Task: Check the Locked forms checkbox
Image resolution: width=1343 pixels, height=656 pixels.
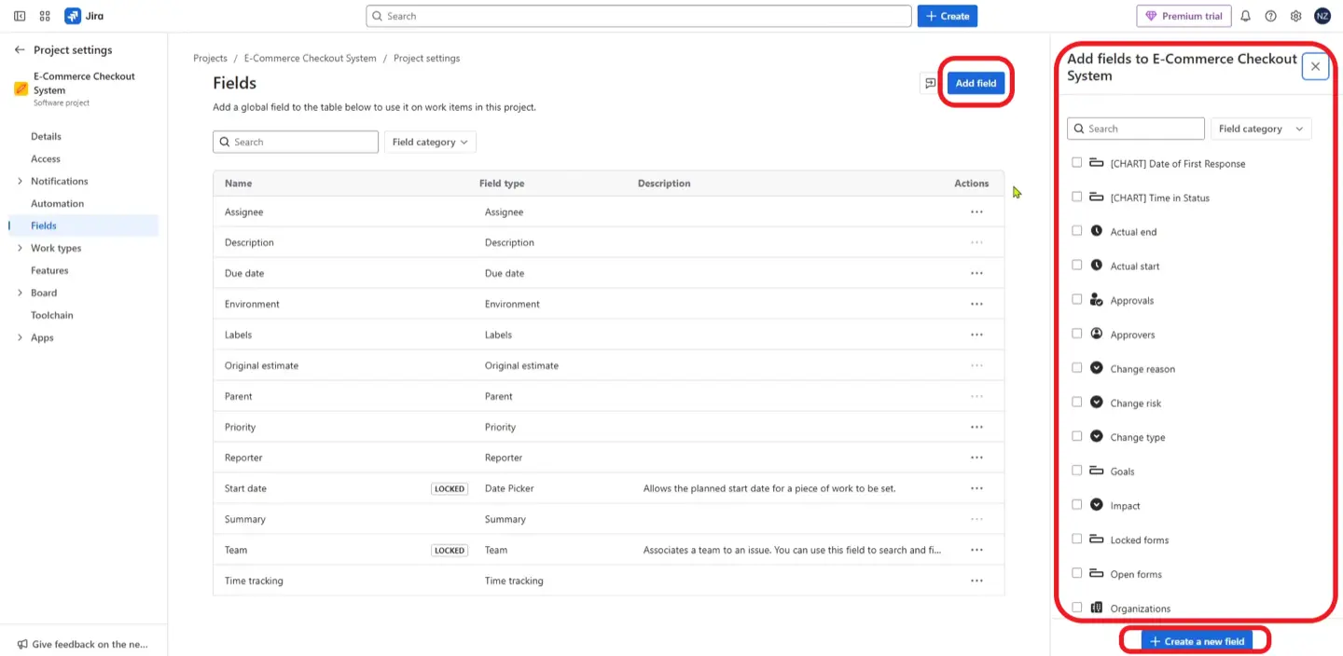Action: (x=1076, y=539)
